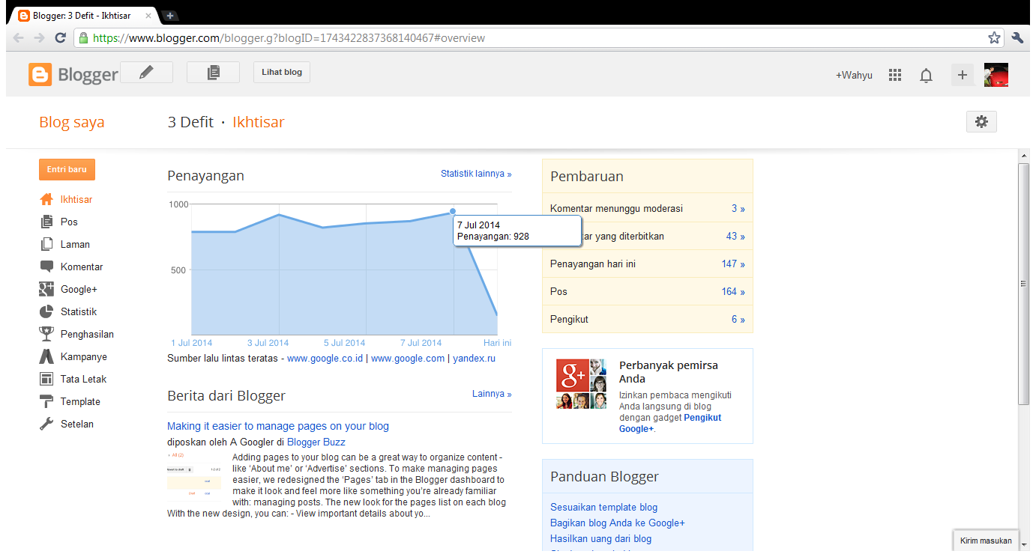Viewport: 1036px width, 557px height.
Task: Click the Penghasilan trophy icon
Action: pos(46,334)
